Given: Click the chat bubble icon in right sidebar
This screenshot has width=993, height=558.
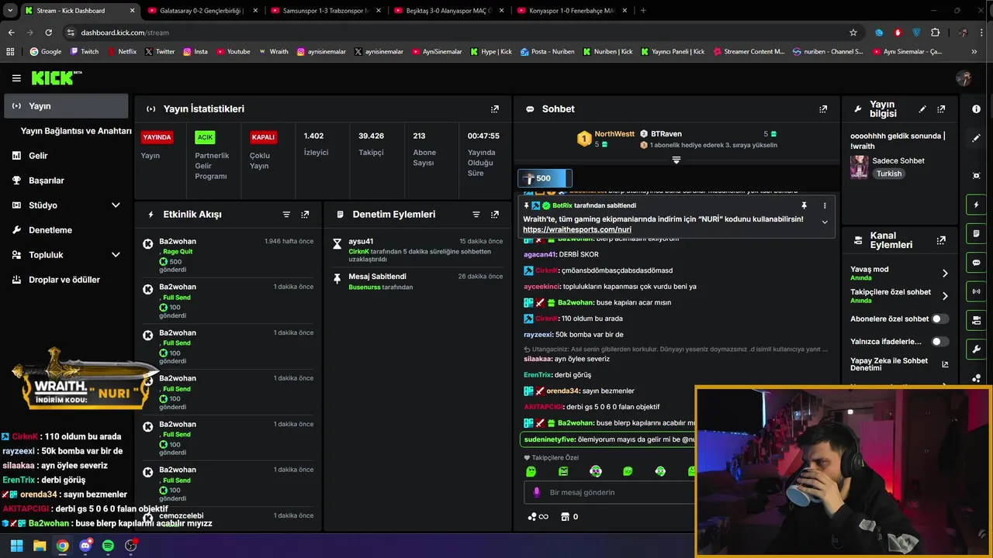Looking at the screenshot, I should coord(976,262).
